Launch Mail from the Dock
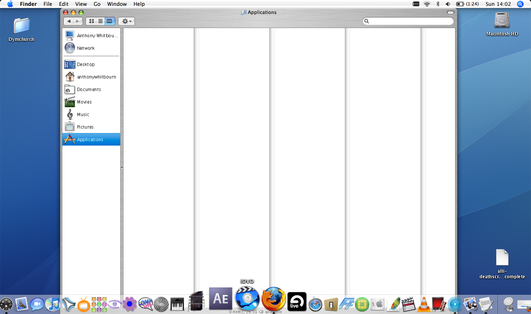 (22, 304)
